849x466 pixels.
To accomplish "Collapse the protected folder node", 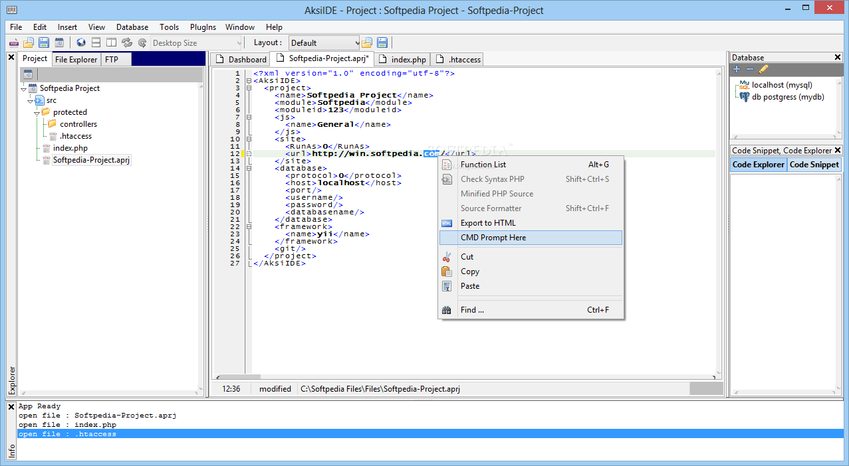I will click(37, 112).
